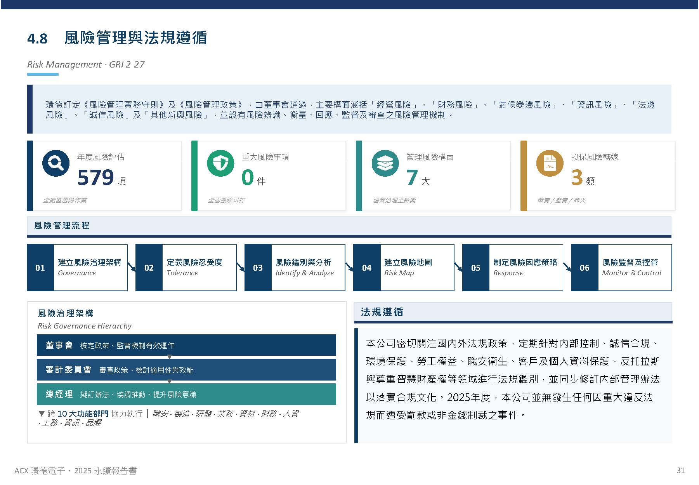Click the 董事會 hierarchy bar
The height and width of the screenshot is (485, 699).
click(x=186, y=345)
